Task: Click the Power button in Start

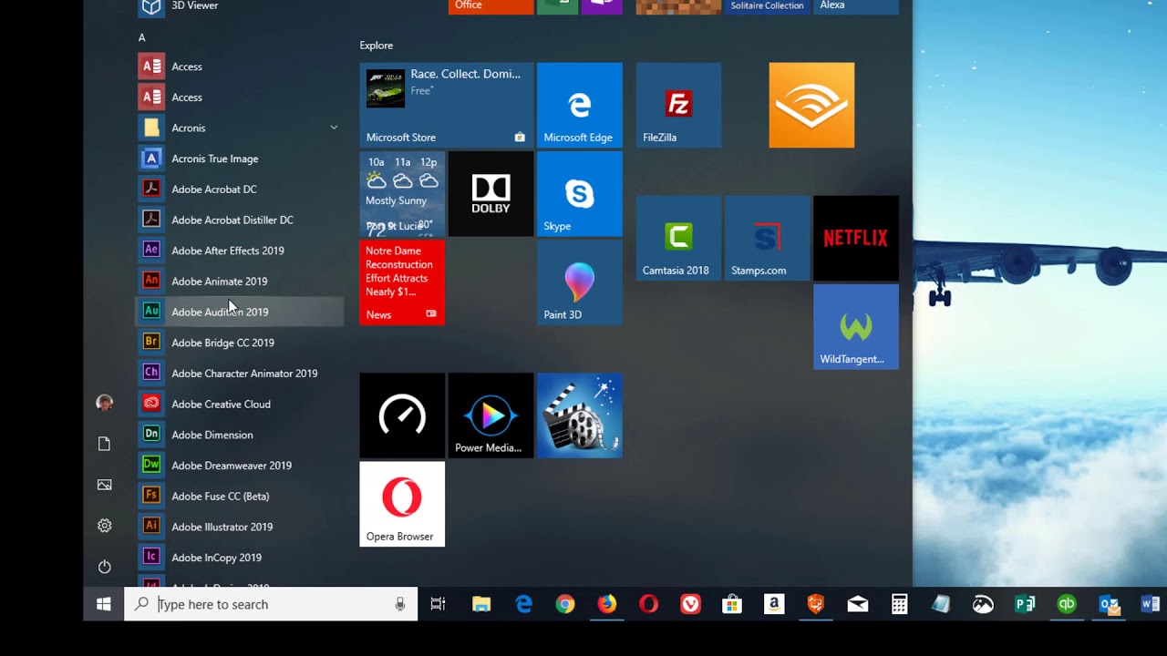Action: click(x=104, y=567)
